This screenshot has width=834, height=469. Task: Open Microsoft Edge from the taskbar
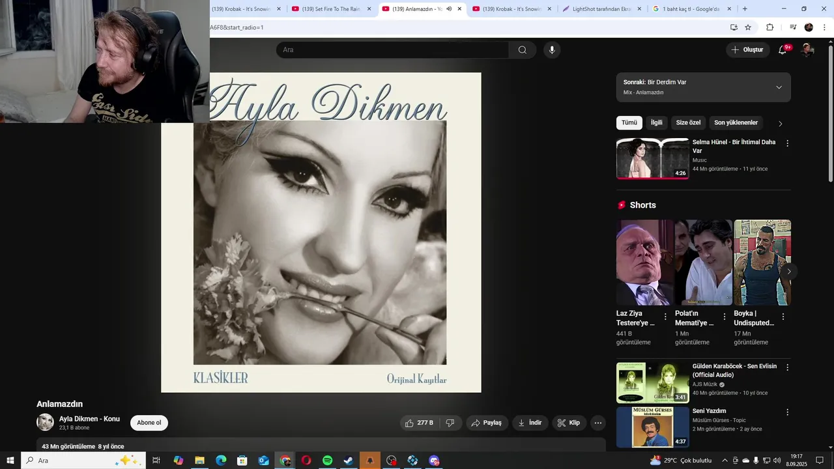tap(221, 461)
